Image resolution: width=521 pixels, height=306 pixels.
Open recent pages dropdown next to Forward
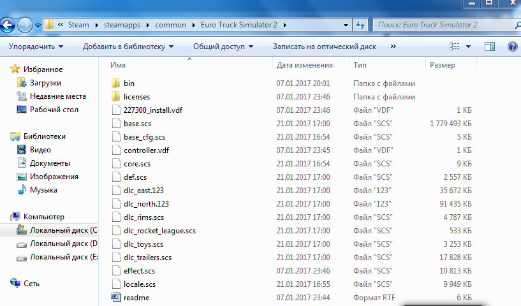[x=38, y=25]
